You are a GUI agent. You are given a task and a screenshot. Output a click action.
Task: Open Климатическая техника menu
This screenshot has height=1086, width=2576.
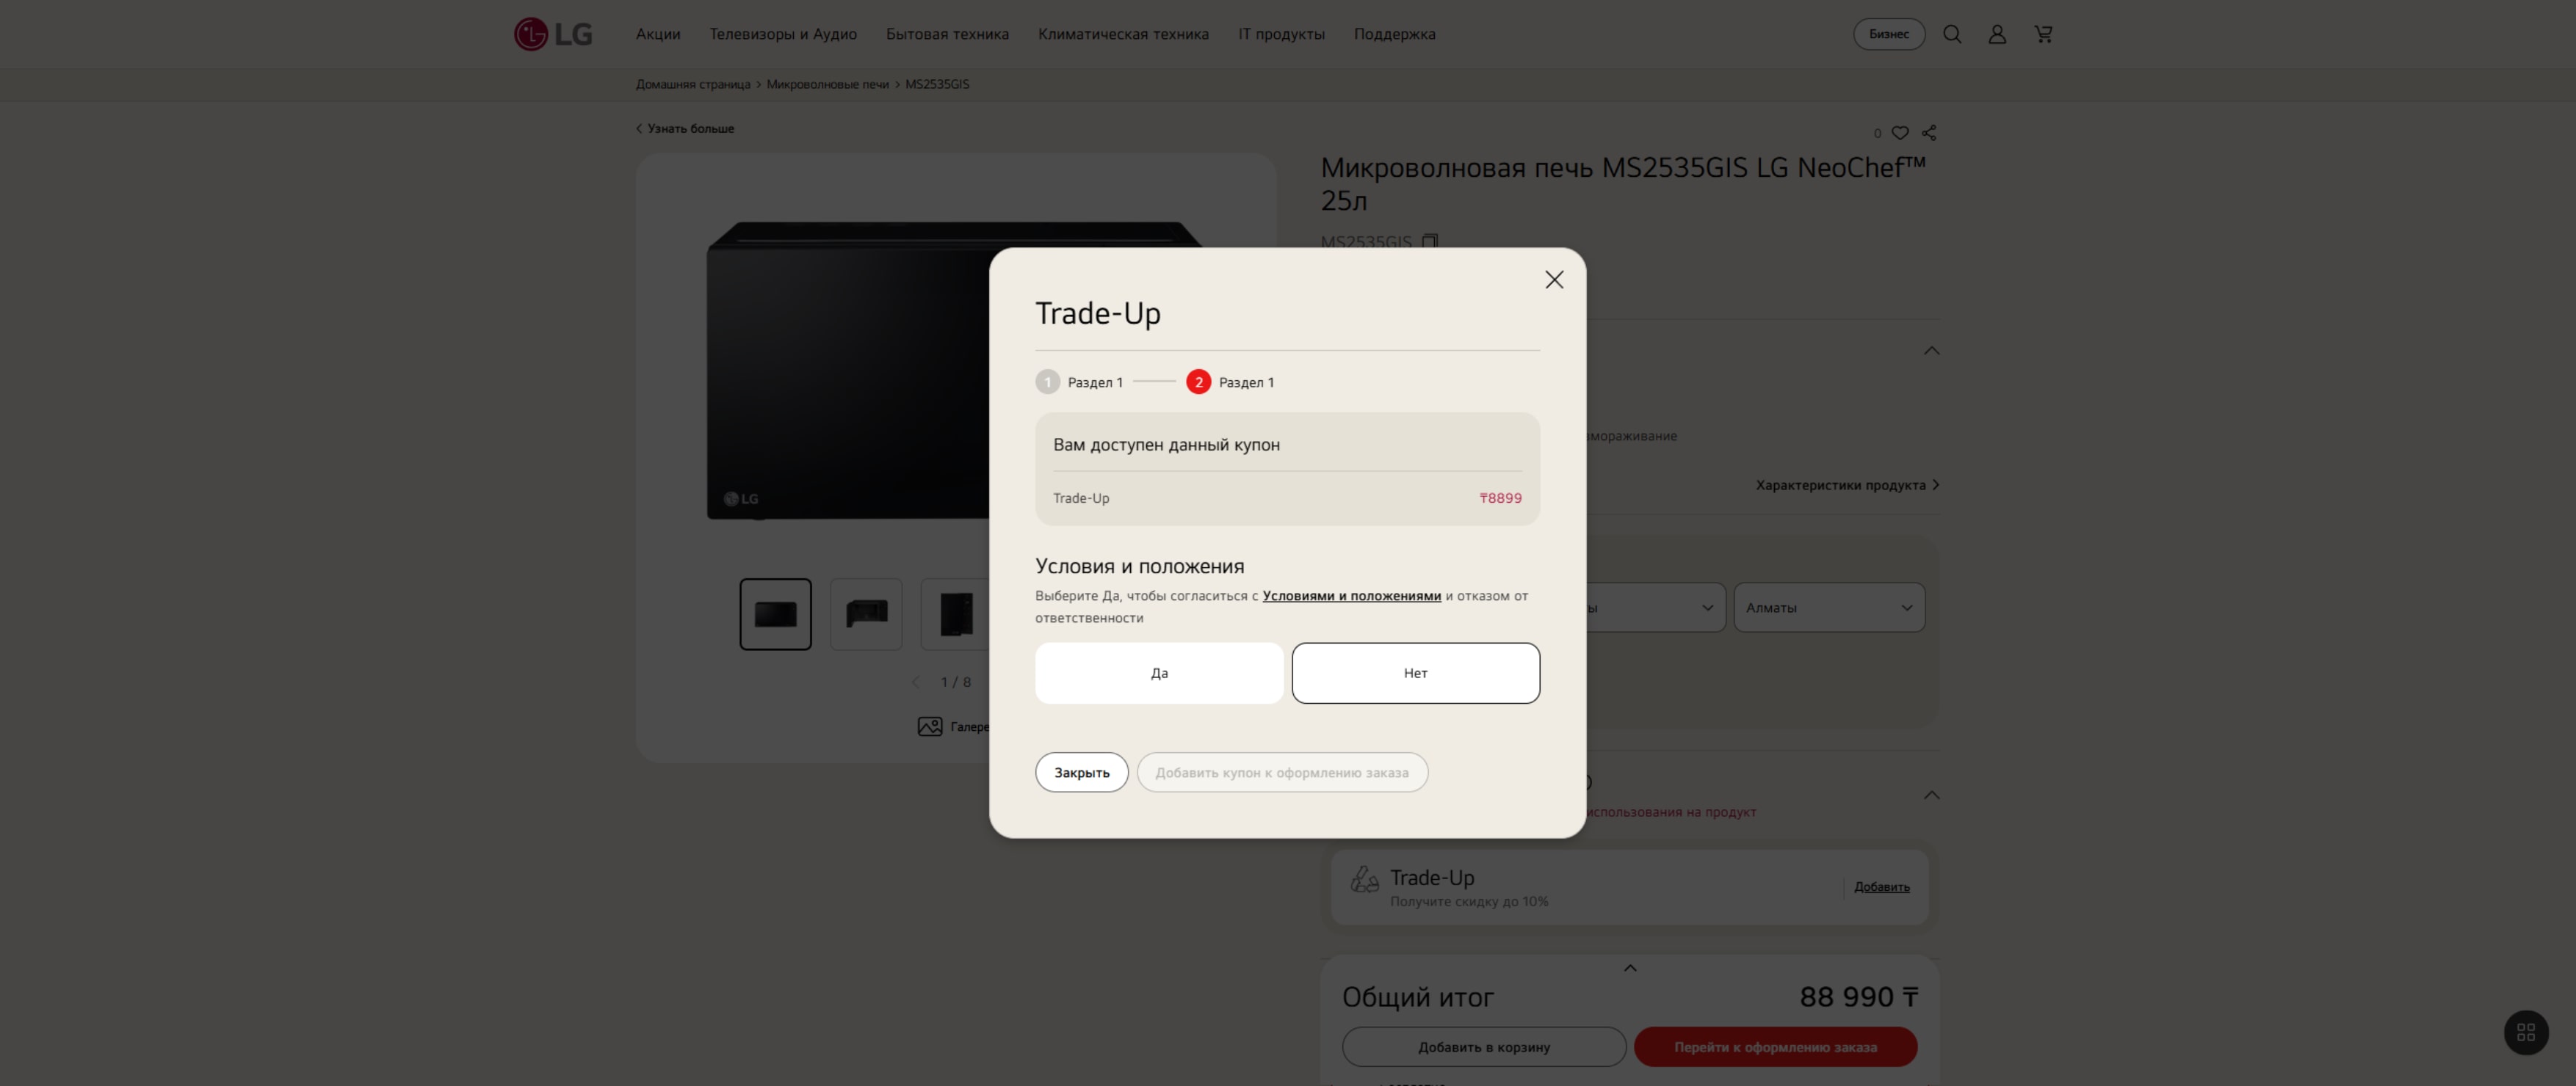[x=1123, y=34]
